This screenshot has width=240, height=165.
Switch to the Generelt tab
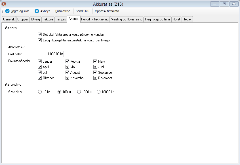pos(9,19)
